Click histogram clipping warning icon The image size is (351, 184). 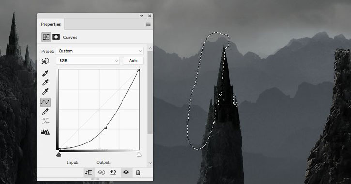[x=46, y=132]
